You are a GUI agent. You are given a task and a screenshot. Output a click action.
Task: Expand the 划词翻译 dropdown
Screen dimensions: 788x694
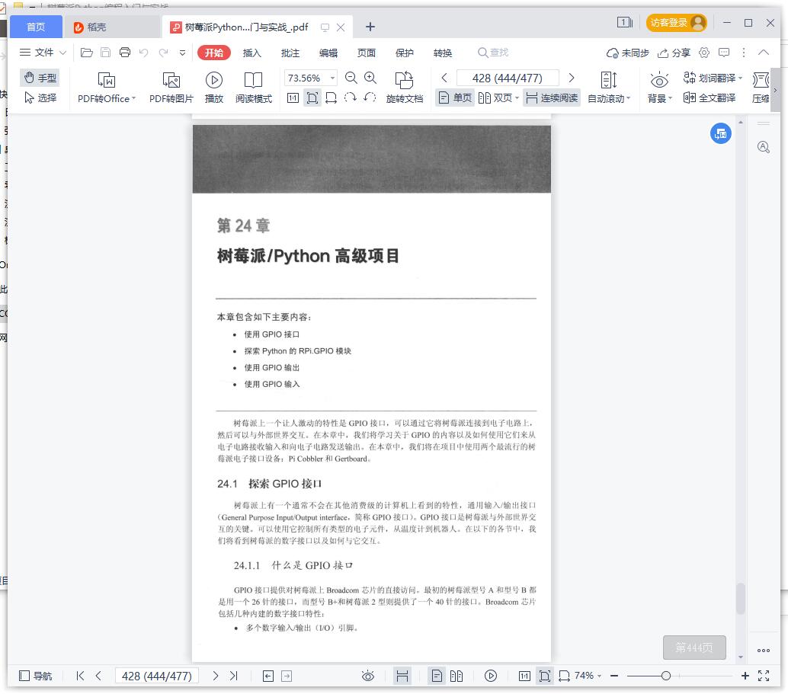click(740, 78)
